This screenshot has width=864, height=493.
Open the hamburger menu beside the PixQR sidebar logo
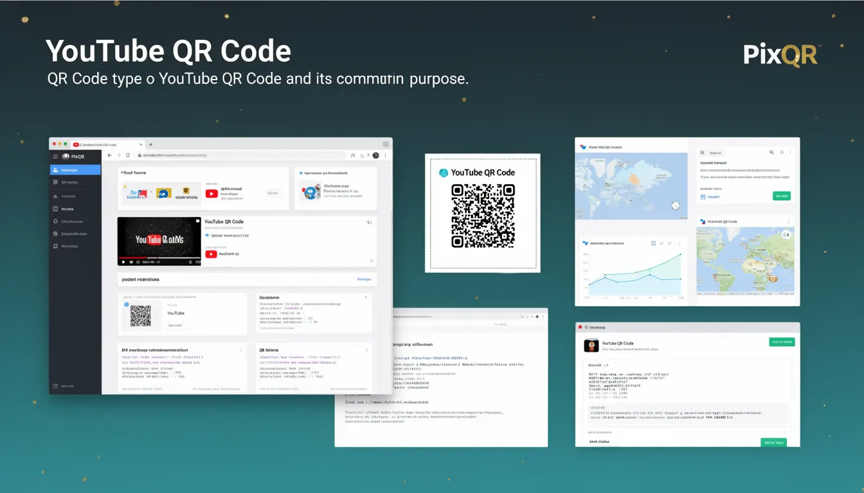(56, 156)
